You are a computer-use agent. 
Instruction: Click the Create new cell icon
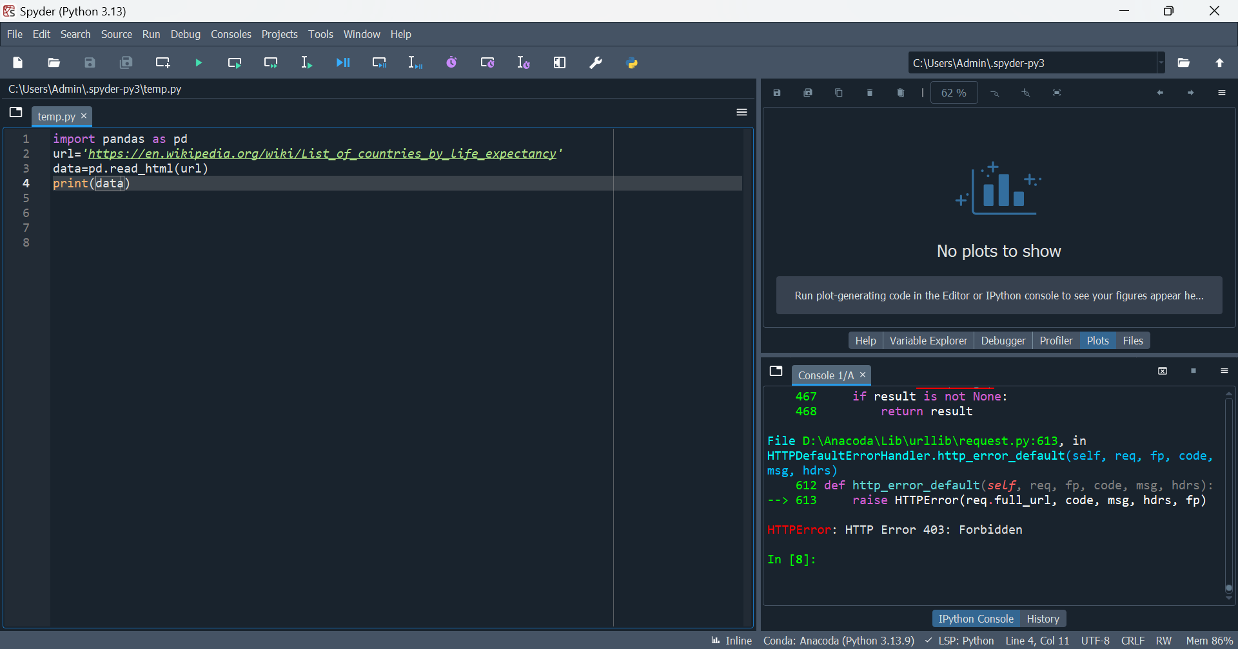(x=162, y=63)
